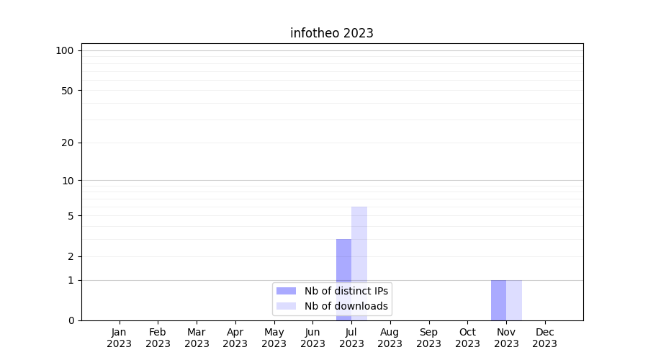Select the 'May 2023' axis label

tap(274, 338)
